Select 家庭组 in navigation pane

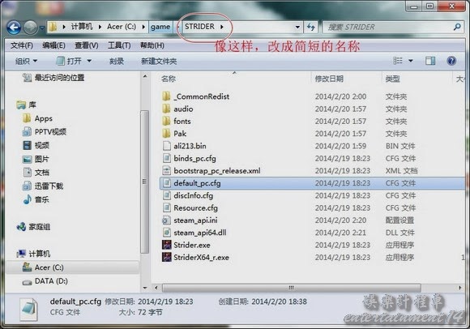pos(33,227)
